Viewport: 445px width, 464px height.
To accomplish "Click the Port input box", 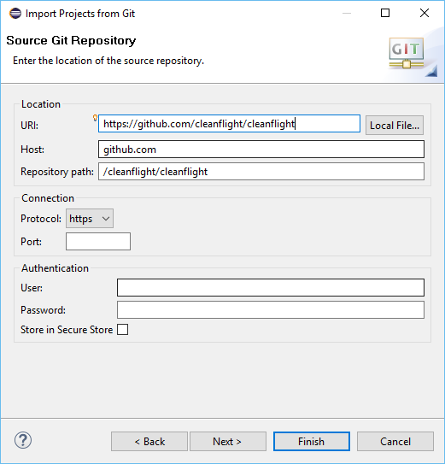I will [98, 242].
